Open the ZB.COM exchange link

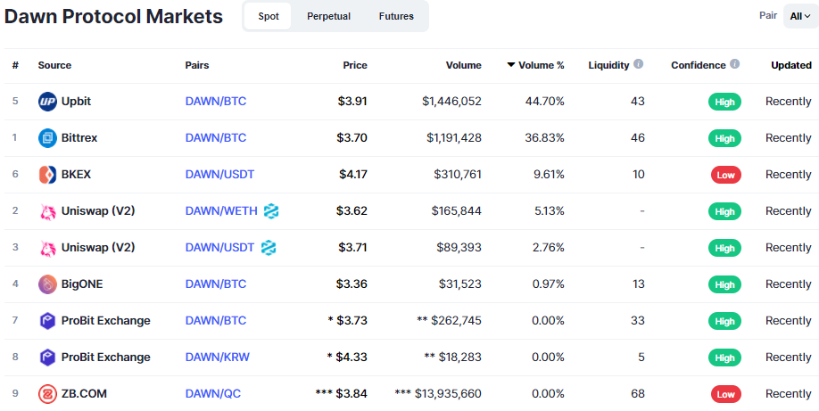click(84, 394)
